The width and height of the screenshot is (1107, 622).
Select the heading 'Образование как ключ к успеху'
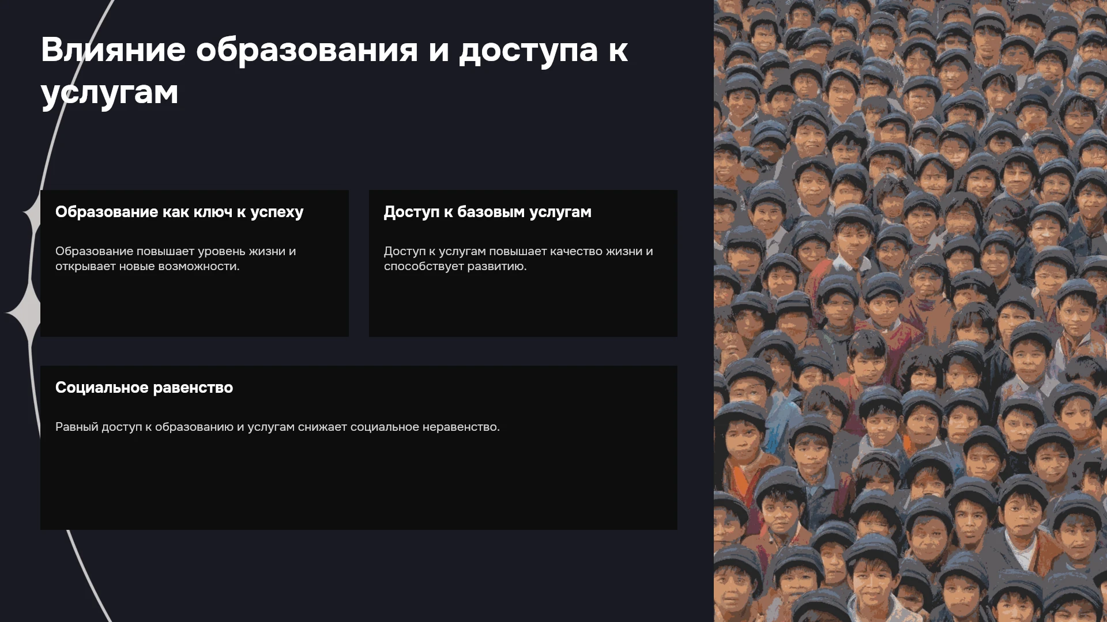pyautogui.click(x=179, y=212)
